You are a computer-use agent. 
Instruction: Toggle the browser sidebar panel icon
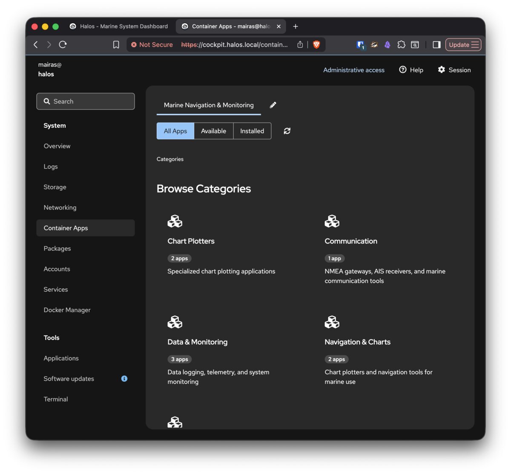click(436, 44)
